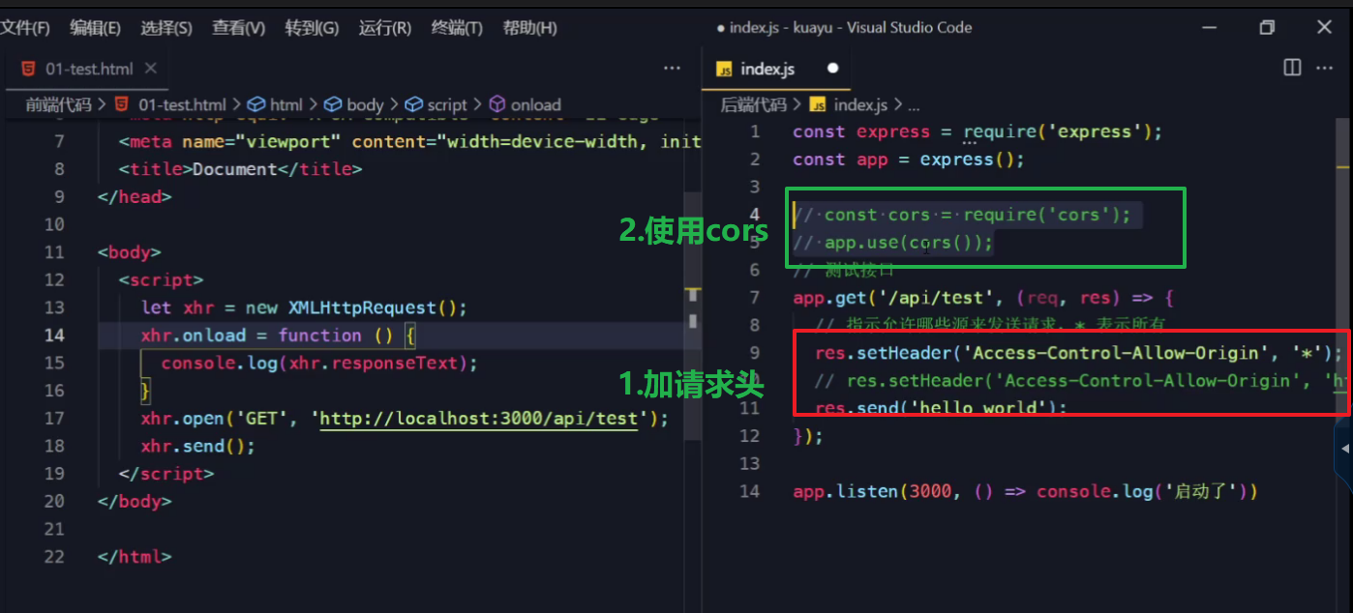Open the 运行(R) menu
Viewport: 1353px width, 613px height.
(384, 28)
